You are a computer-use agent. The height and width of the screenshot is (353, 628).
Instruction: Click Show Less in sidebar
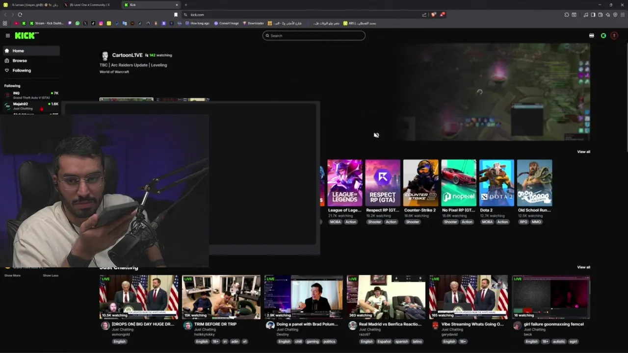coord(51,276)
